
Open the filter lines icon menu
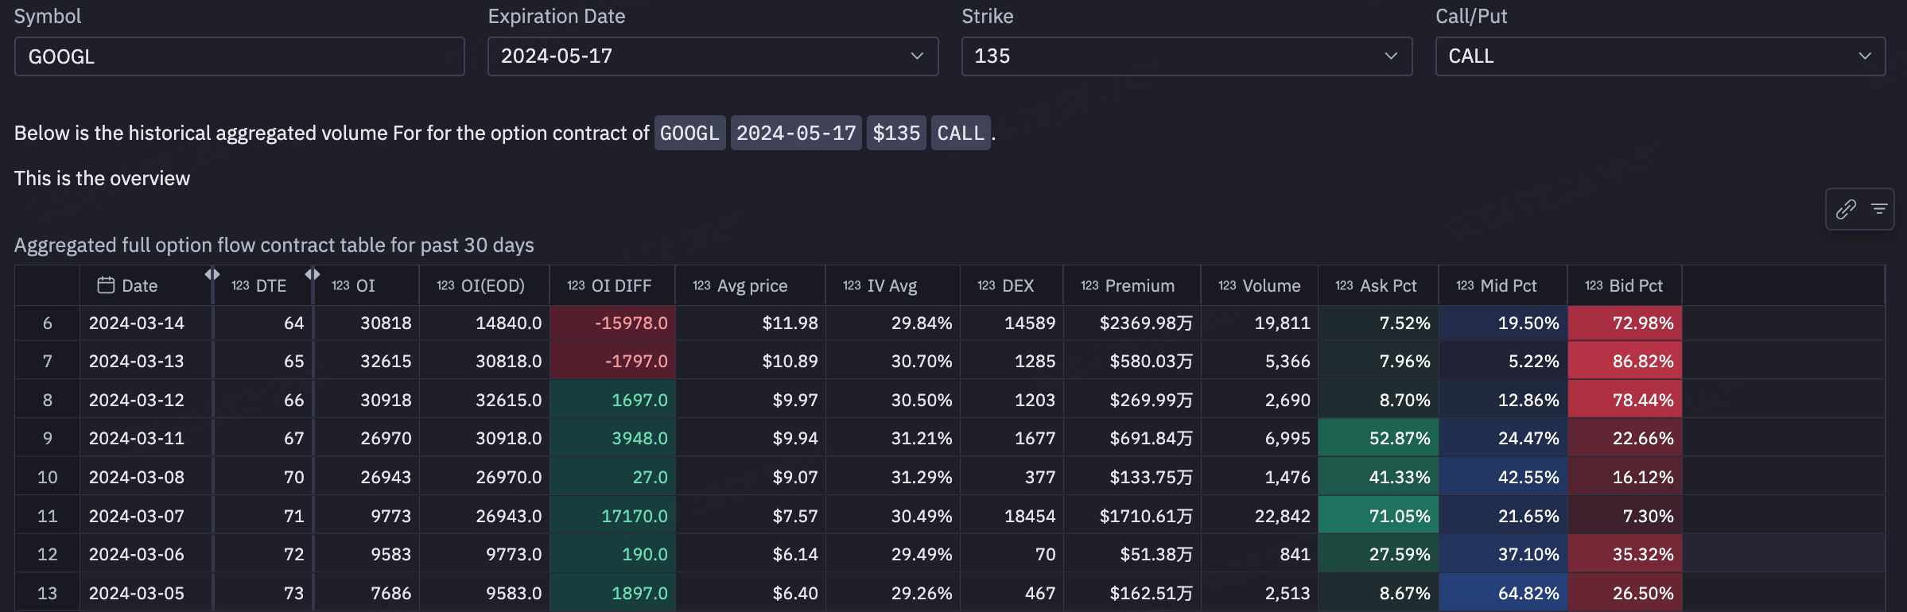[x=1879, y=209]
